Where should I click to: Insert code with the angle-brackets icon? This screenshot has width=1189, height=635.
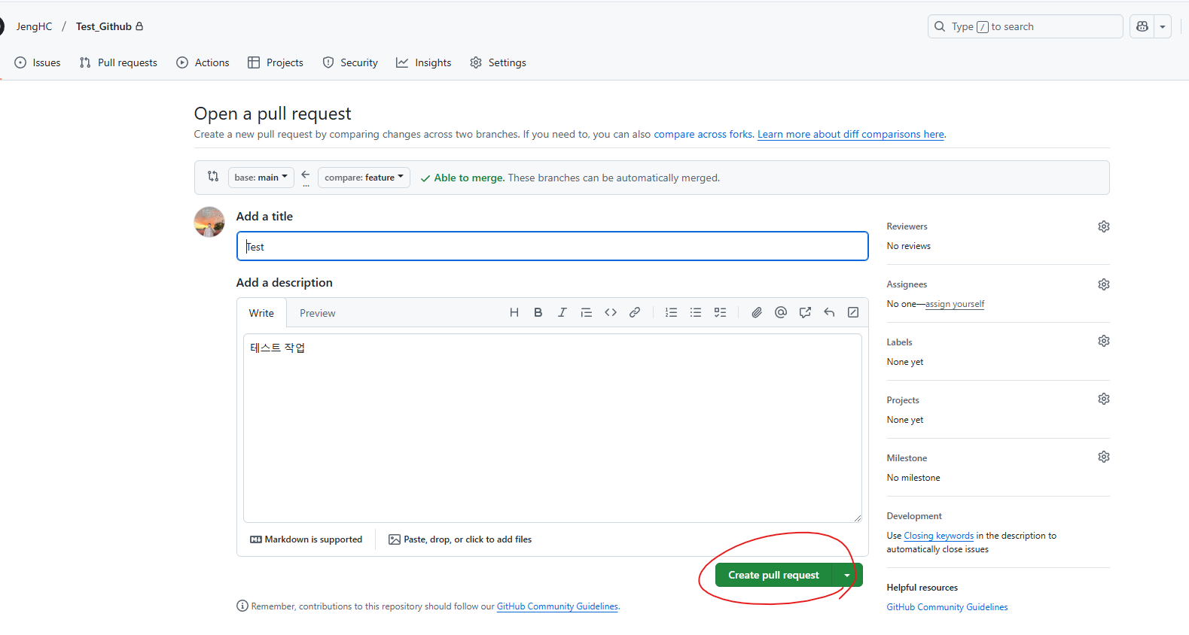click(x=611, y=313)
